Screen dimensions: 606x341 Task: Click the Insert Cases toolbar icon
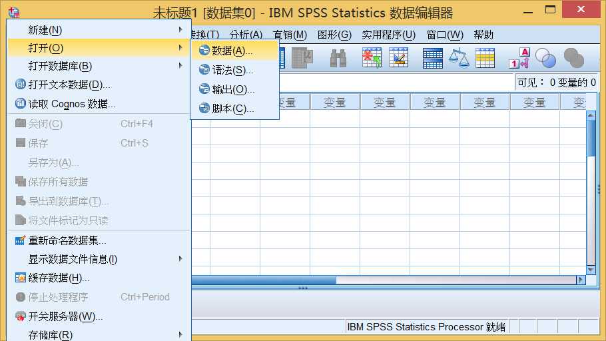[x=372, y=58]
